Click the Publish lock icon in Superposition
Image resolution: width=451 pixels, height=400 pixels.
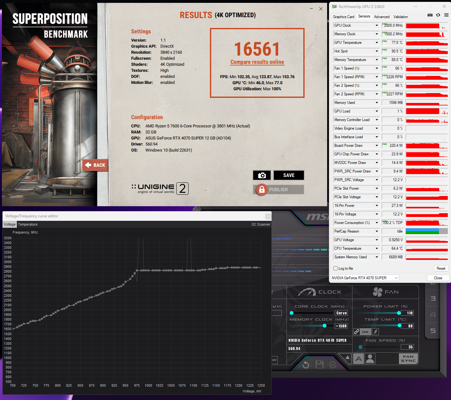pos(262,190)
